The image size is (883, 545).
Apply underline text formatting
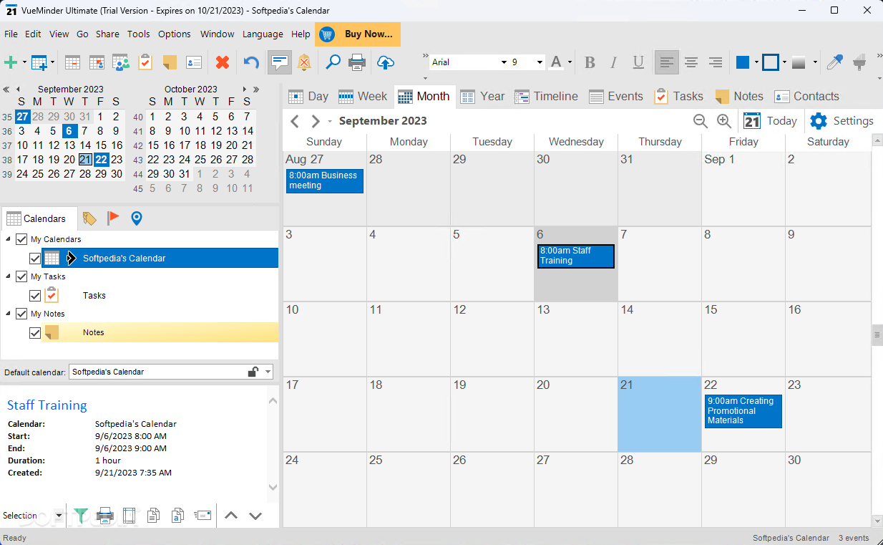pyautogui.click(x=639, y=62)
